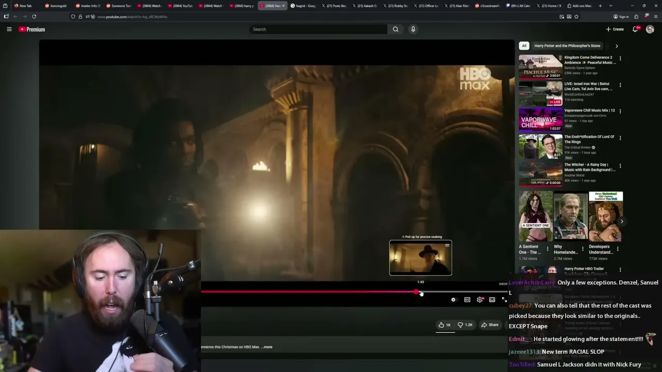Open options for Lord Of The Rings video
This screenshot has width=662, height=372.
click(x=620, y=138)
